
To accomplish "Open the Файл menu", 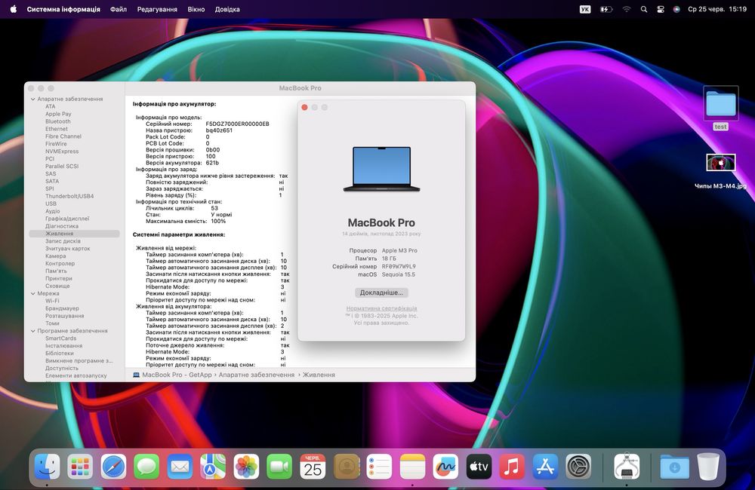I will tap(119, 9).
